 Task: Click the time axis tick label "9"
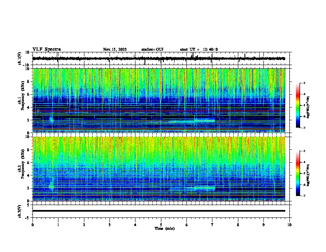pos(263,225)
